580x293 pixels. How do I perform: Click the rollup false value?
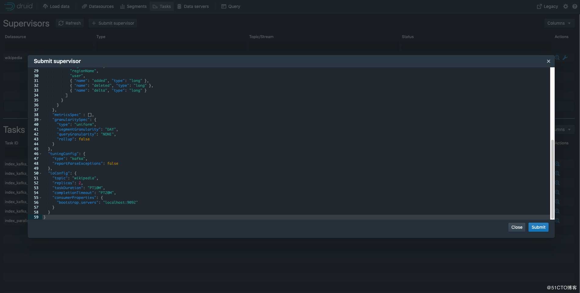(84, 139)
